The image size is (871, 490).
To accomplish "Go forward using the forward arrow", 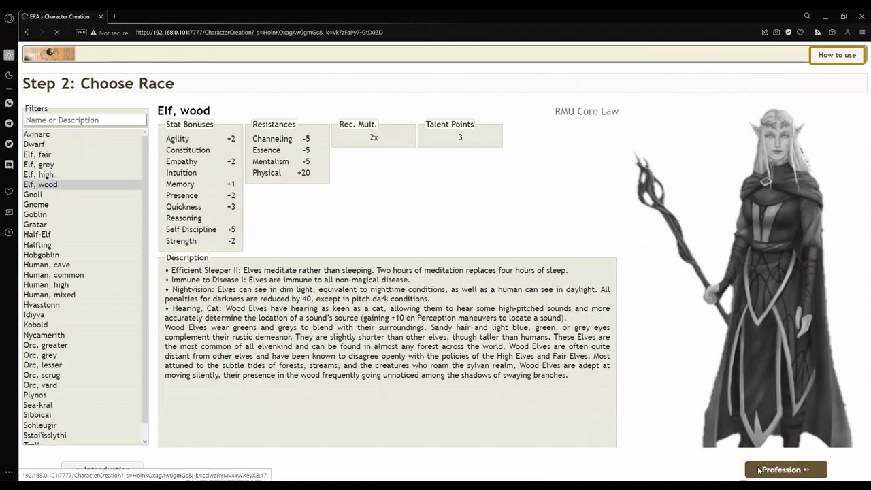I will coord(42,32).
